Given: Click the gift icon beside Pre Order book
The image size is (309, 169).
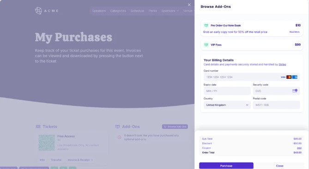Looking at the screenshot, I should [x=206, y=25].
